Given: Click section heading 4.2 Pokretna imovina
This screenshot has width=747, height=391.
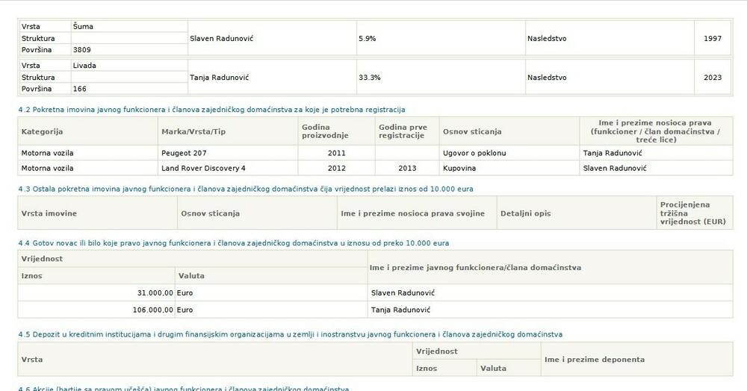Looking at the screenshot, I should [211, 109].
